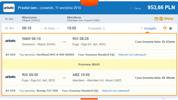The height and width of the screenshot is (100, 178).
Task: Open Warunki Lini Lotniczych for BT 464
Action: pyautogui.click(x=132, y=54)
